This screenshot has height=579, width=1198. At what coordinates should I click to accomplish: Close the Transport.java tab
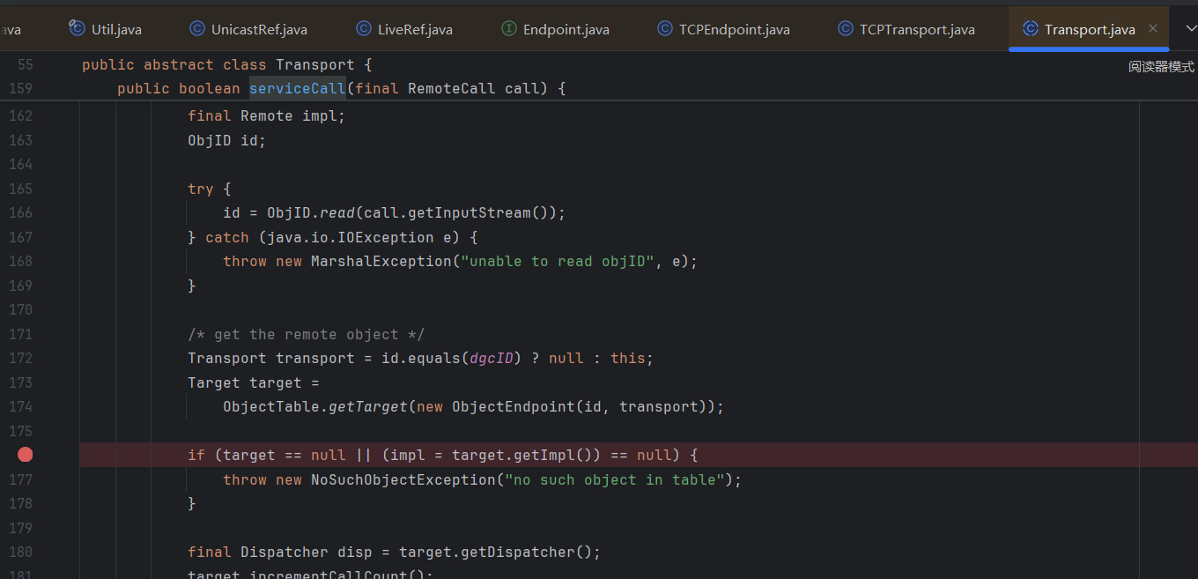1154,29
